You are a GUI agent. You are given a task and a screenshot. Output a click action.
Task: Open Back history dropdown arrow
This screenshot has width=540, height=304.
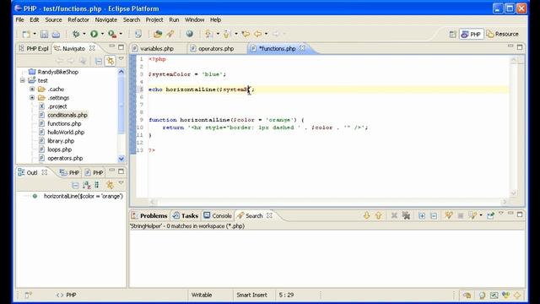(x=267, y=34)
